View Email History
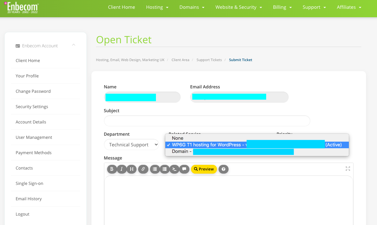Image resolution: width=377 pixels, height=225 pixels. pos(28,199)
